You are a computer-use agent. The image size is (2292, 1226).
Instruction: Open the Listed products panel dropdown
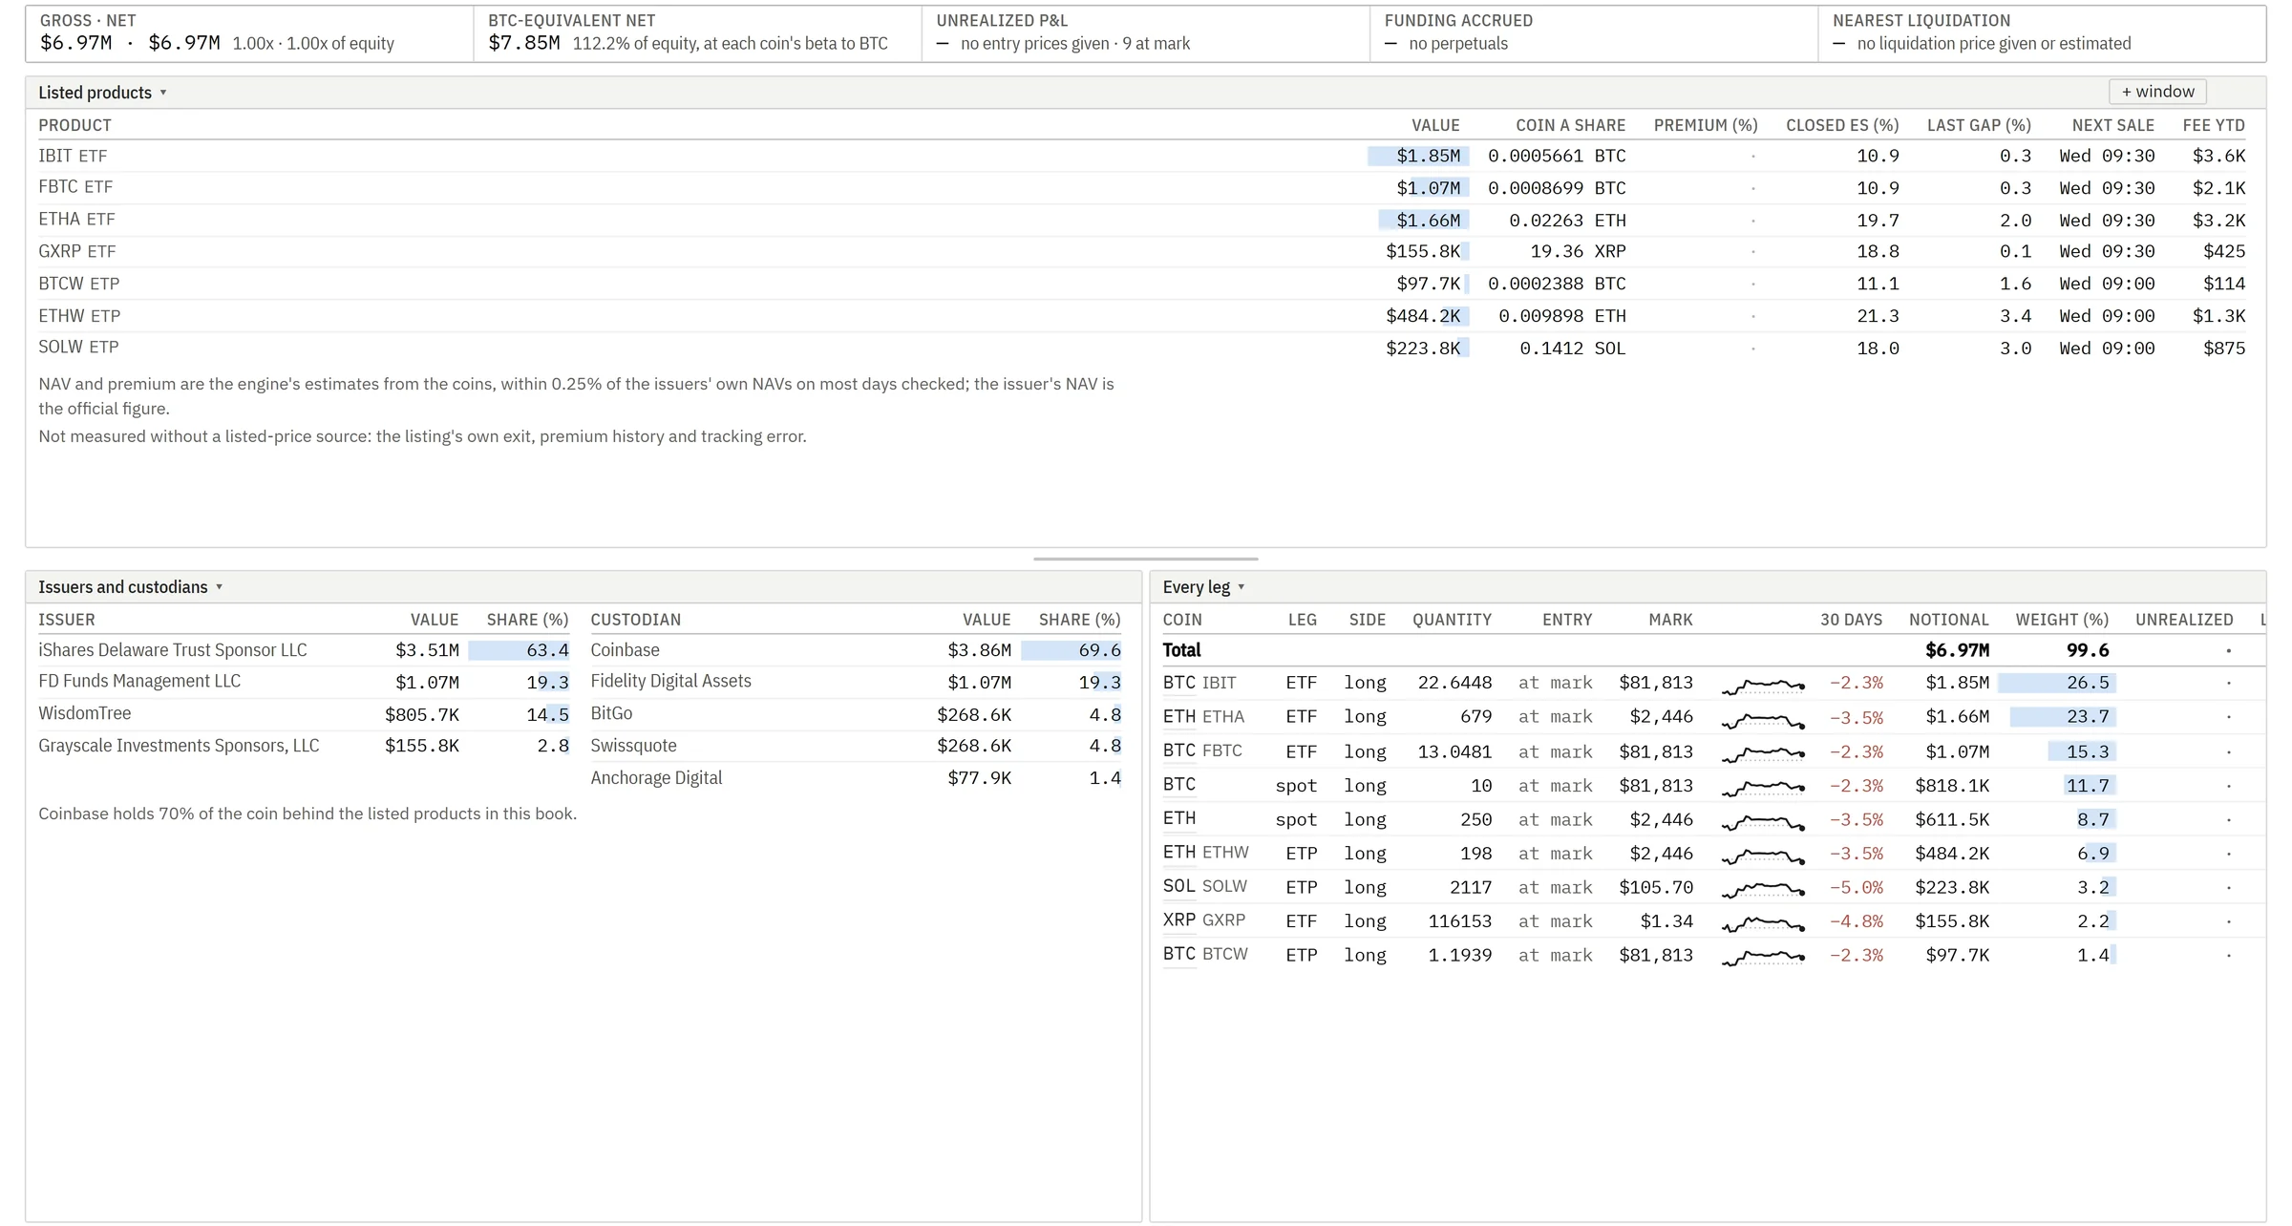(x=102, y=93)
